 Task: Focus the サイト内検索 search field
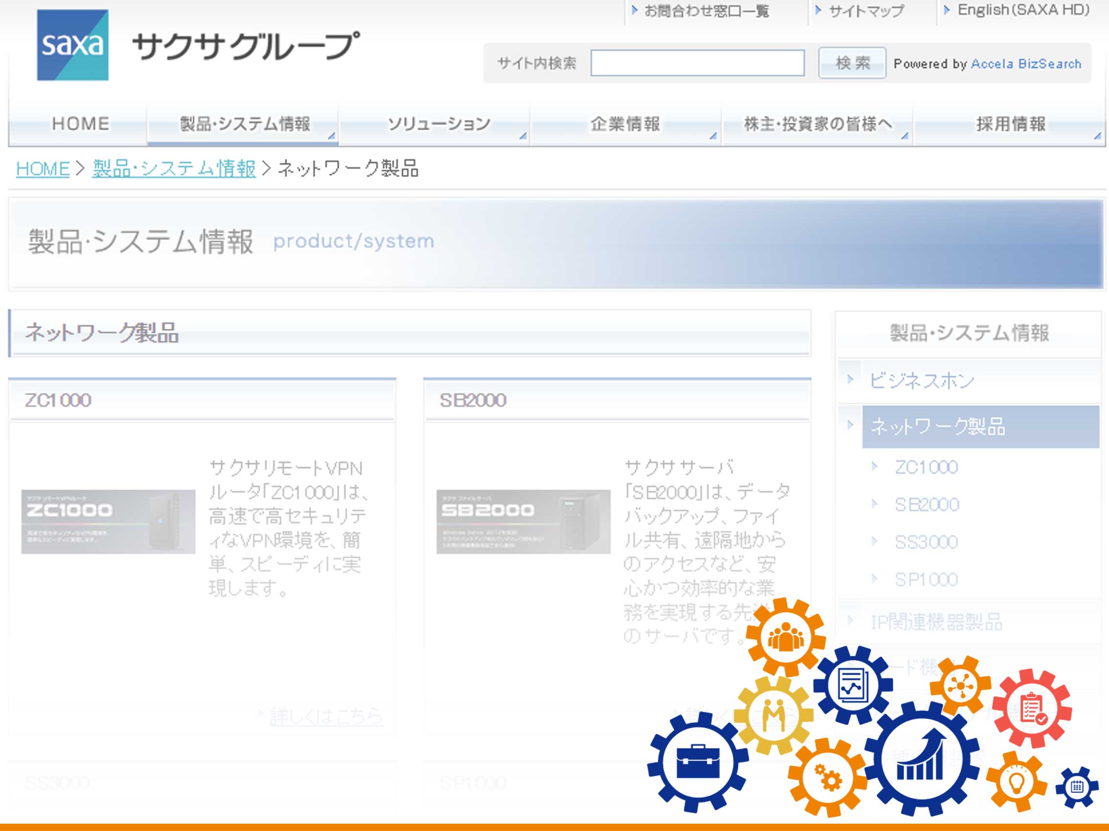click(x=697, y=63)
